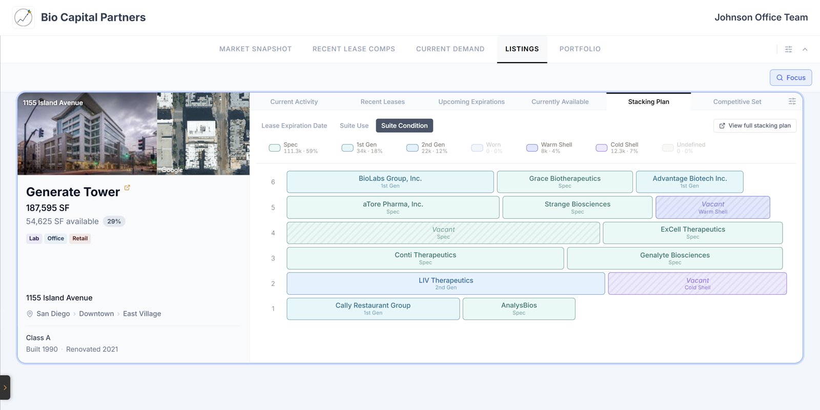The width and height of the screenshot is (820, 410).
Task: Open the vacant Cold Shell suite on floor 2
Action: (x=698, y=283)
